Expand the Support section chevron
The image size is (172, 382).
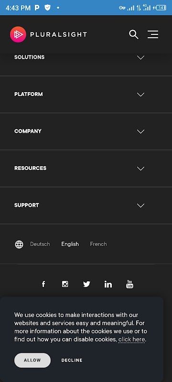[140, 206]
